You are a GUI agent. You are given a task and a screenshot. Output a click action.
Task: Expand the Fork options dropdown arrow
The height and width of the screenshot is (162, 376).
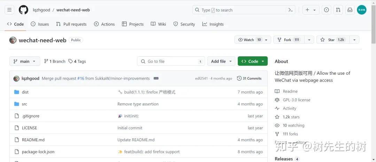coord(309,40)
